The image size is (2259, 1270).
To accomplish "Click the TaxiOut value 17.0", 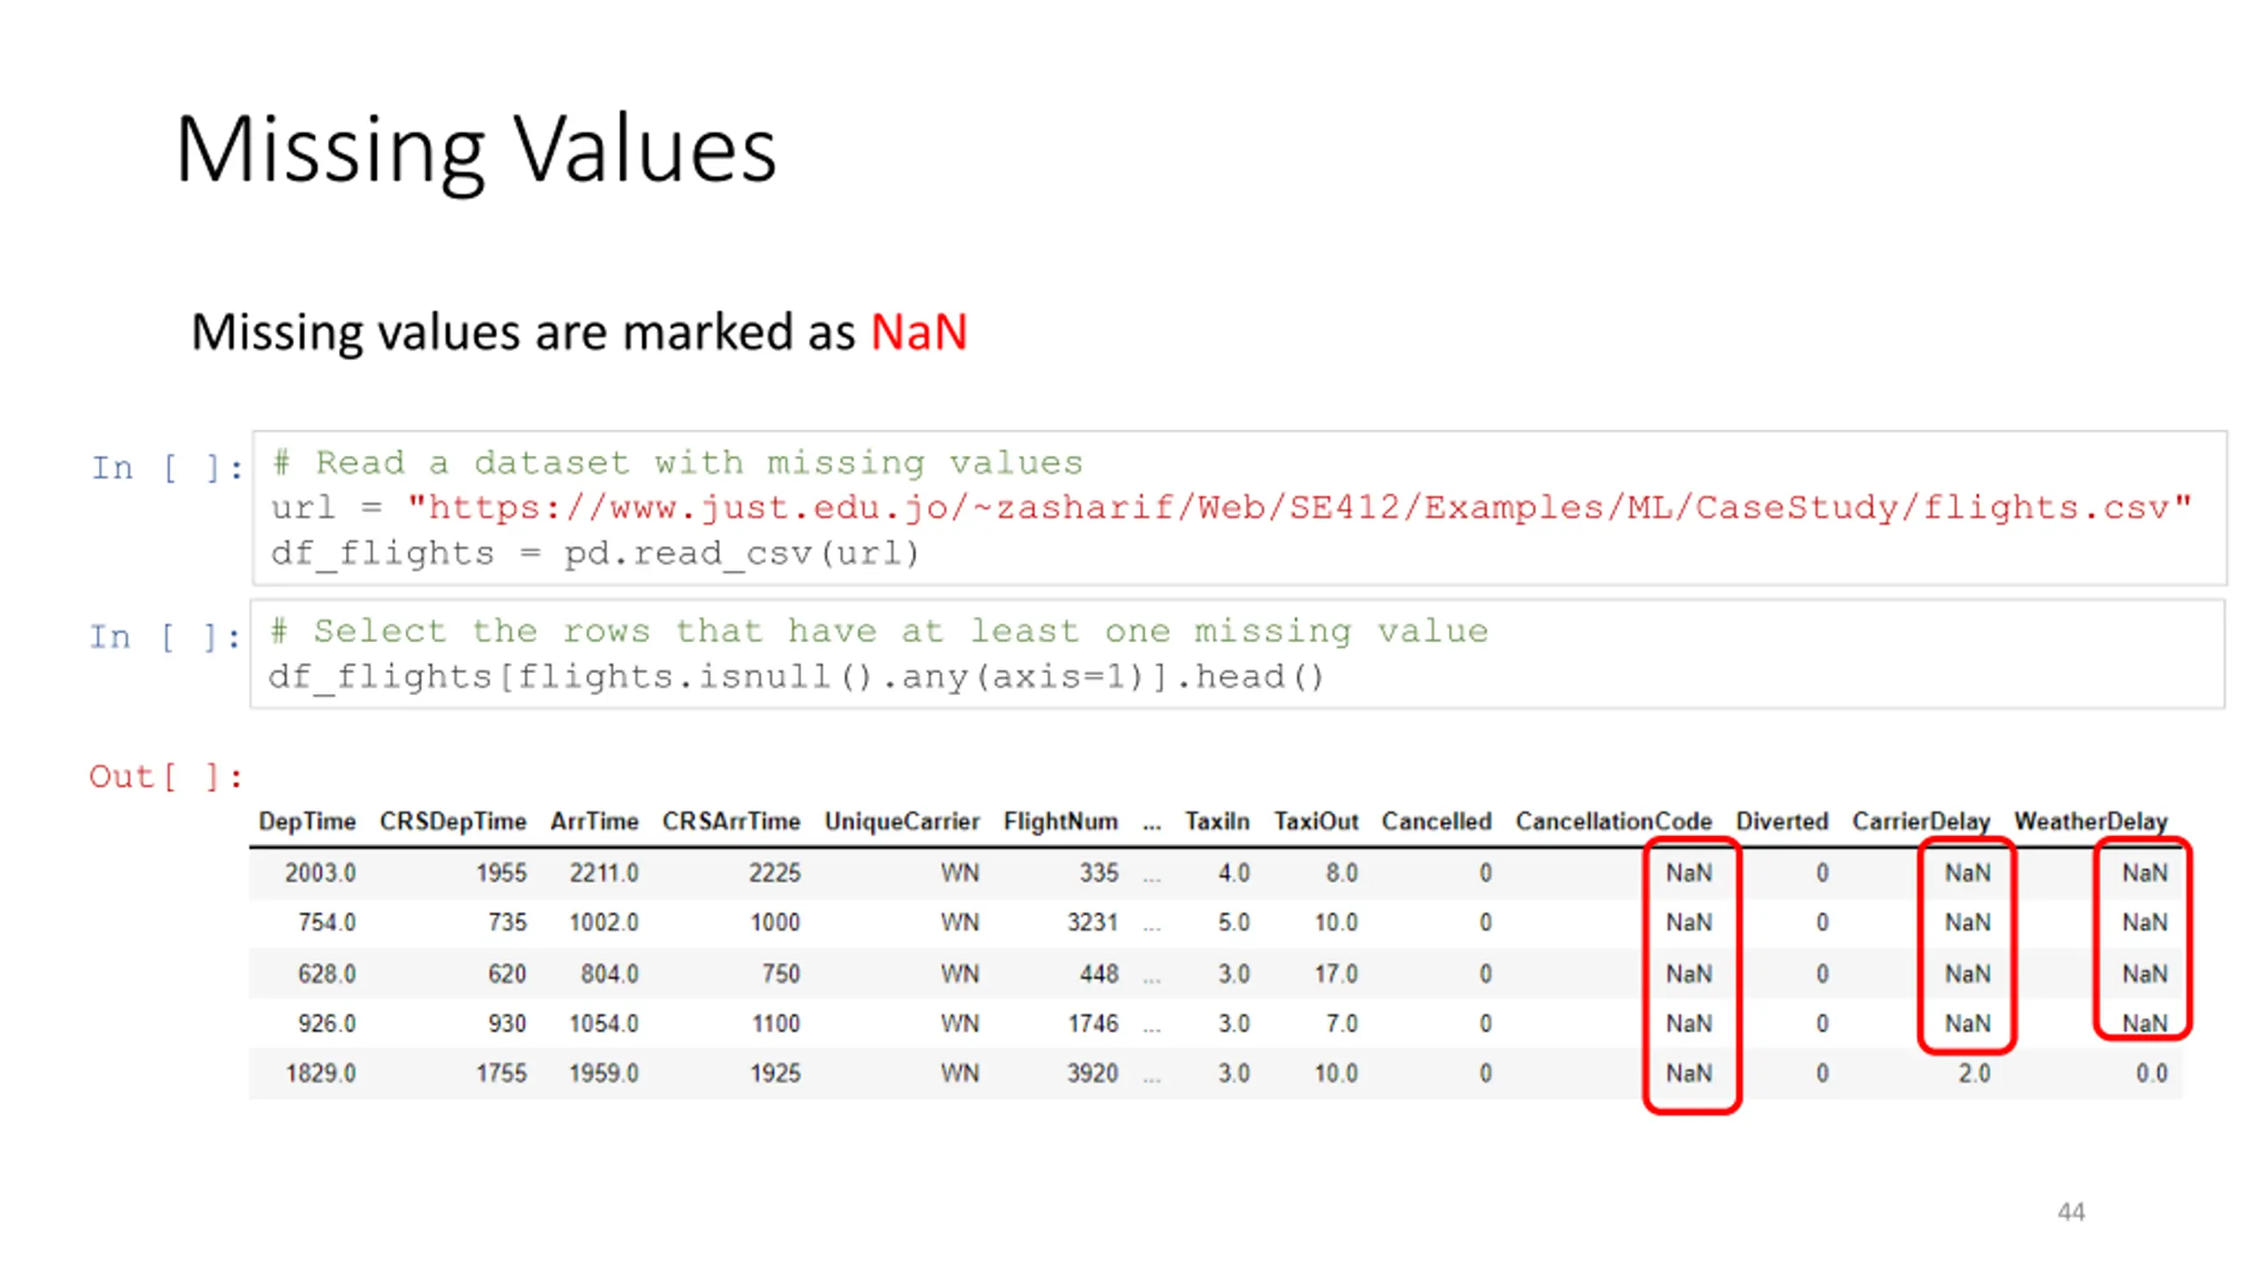I will click(1336, 974).
